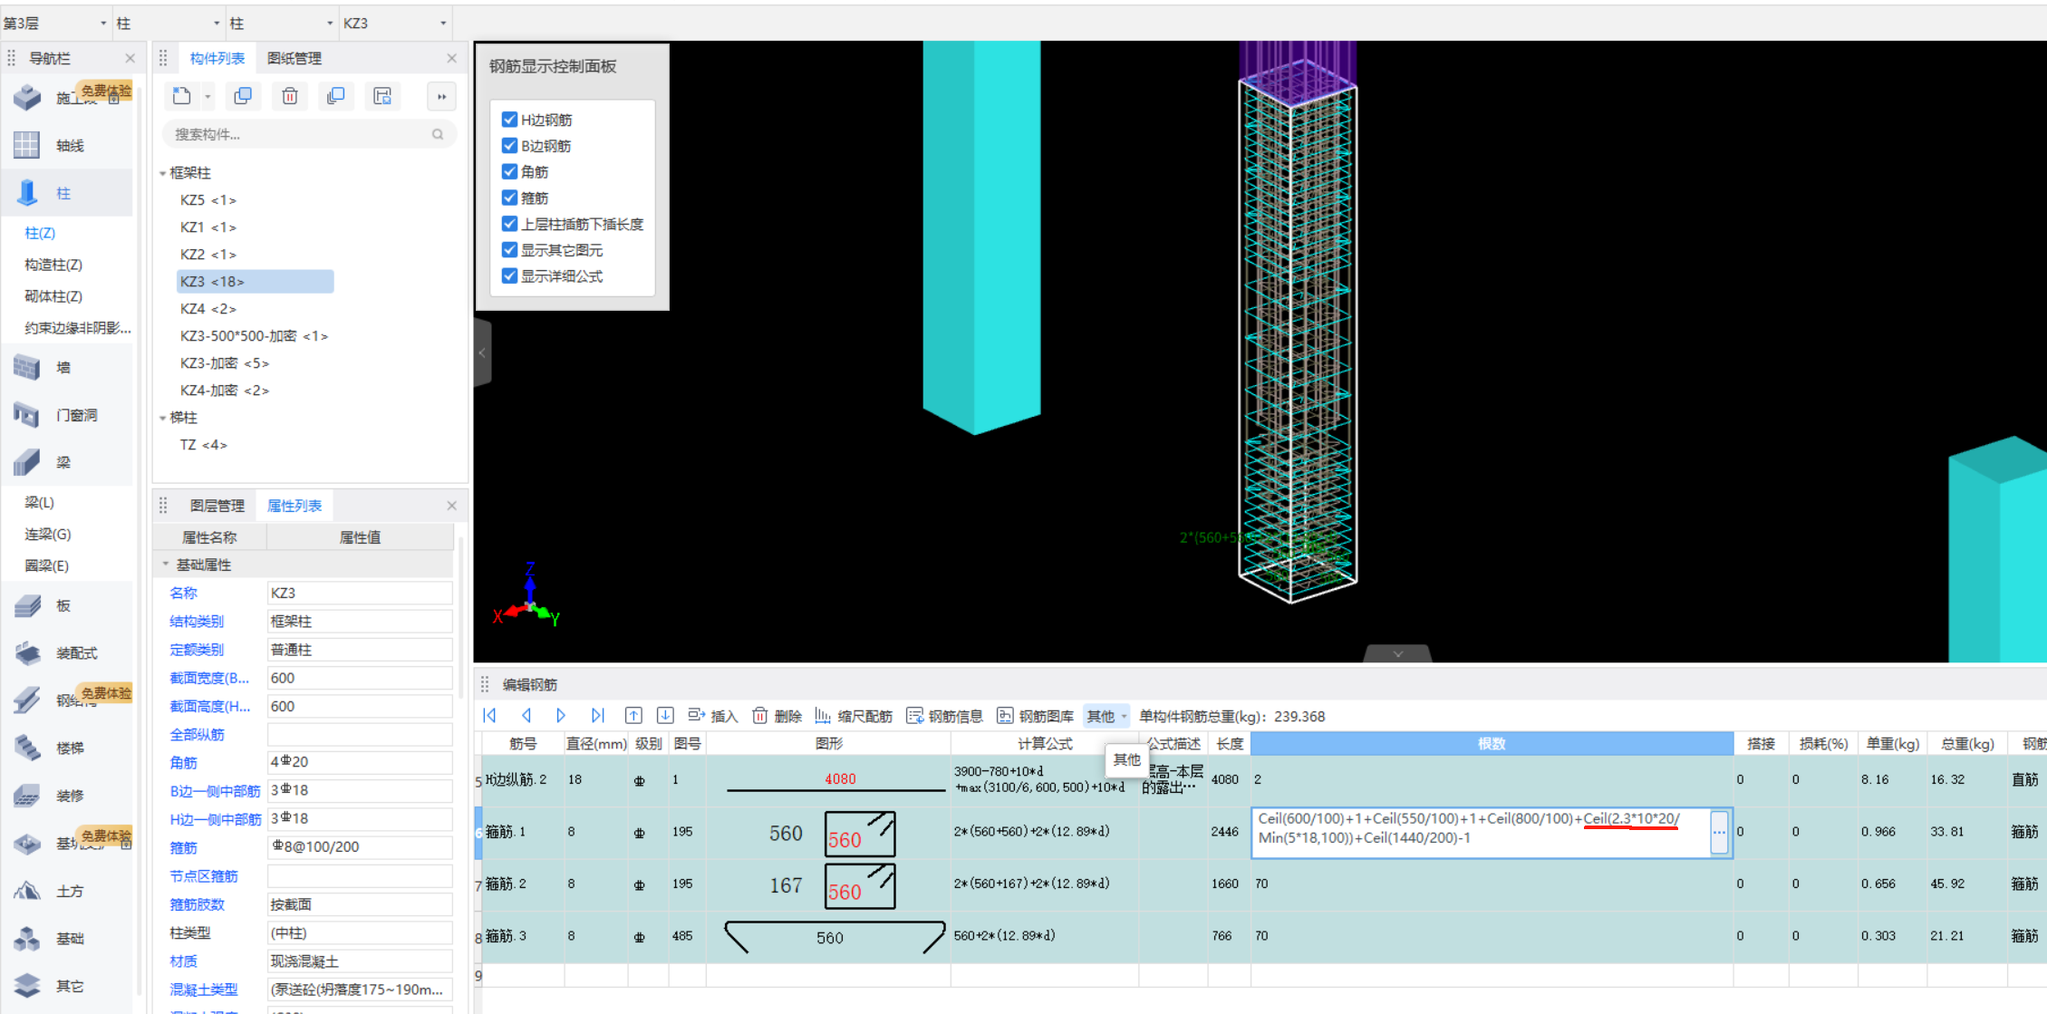The width and height of the screenshot is (2047, 1014).
Task: Select the 墙 wall category icon
Action: tap(26, 367)
